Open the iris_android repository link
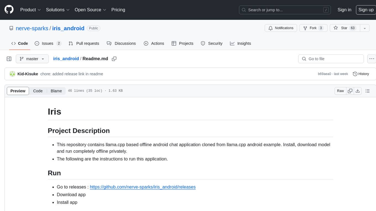Viewport: 376px width, 211px height. (68, 28)
